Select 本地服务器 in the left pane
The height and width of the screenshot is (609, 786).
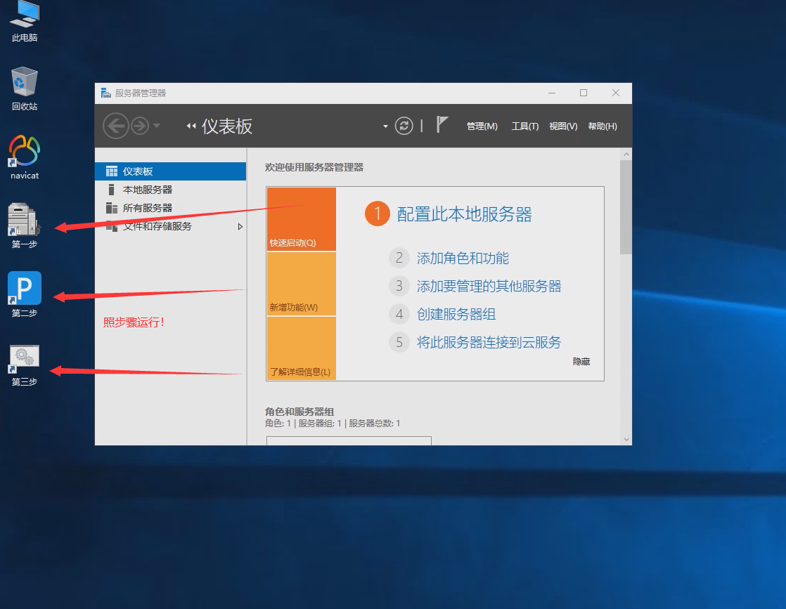coord(148,190)
